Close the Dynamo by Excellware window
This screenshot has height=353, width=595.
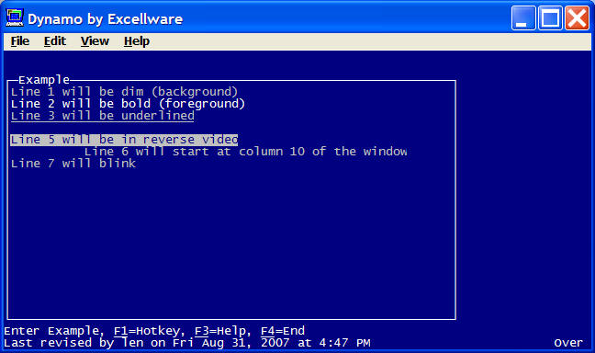coord(577,17)
